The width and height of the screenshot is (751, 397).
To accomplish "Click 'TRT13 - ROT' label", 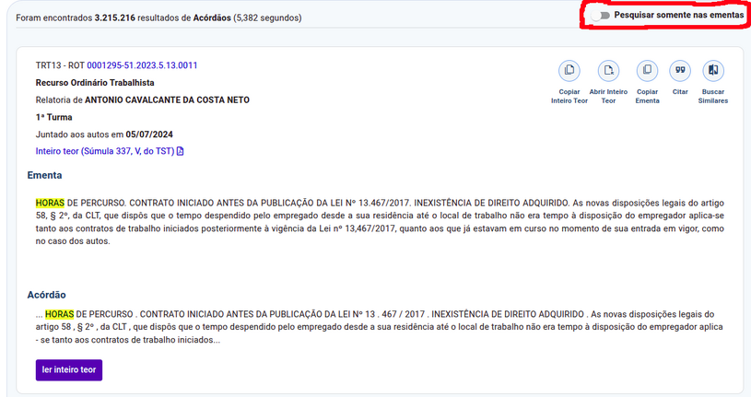I will (60, 65).
